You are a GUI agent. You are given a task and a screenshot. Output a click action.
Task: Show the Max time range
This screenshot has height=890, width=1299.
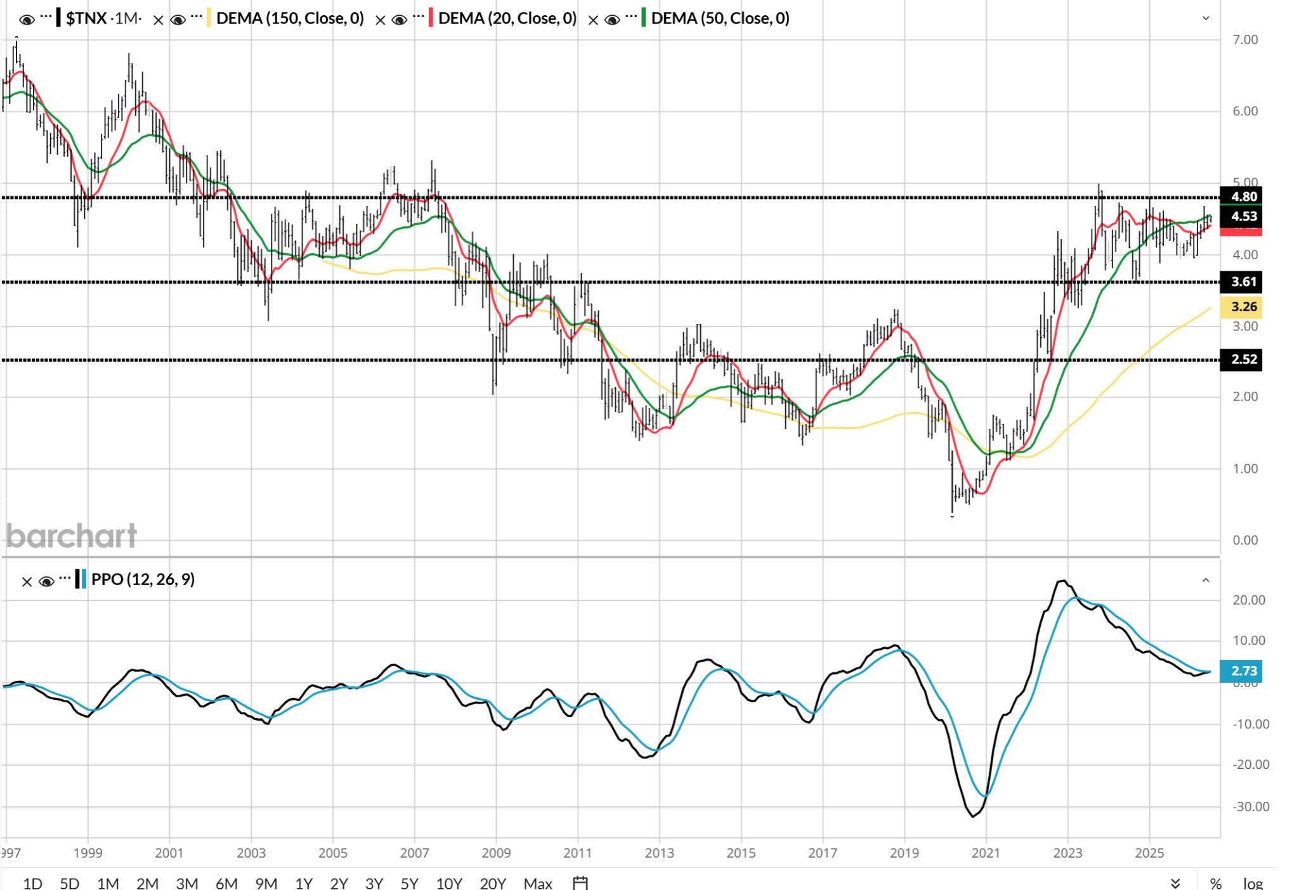pos(538,883)
